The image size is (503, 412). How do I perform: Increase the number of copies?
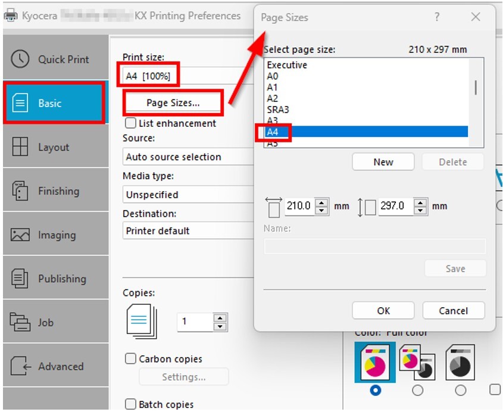220,318
